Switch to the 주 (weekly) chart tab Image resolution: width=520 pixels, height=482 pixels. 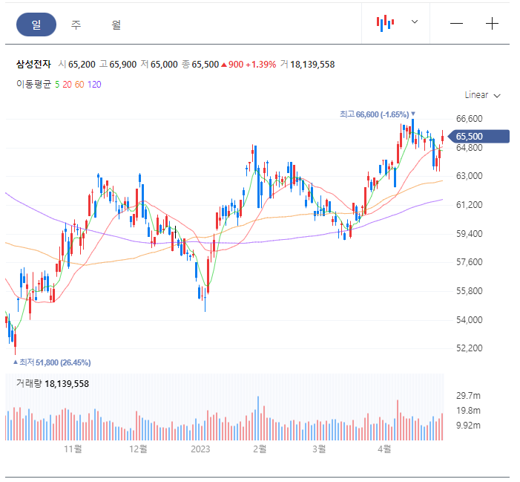[x=76, y=25]
